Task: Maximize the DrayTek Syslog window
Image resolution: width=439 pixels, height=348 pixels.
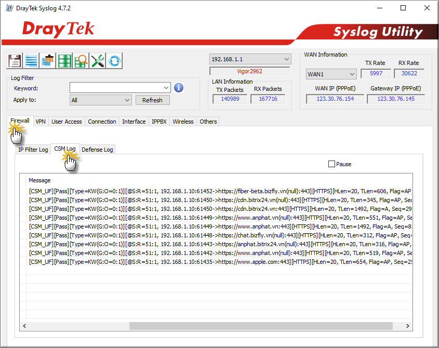Action: click(403, 8)
